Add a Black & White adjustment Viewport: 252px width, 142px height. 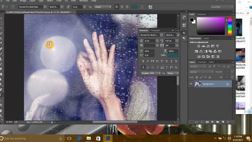coord(206,51)
